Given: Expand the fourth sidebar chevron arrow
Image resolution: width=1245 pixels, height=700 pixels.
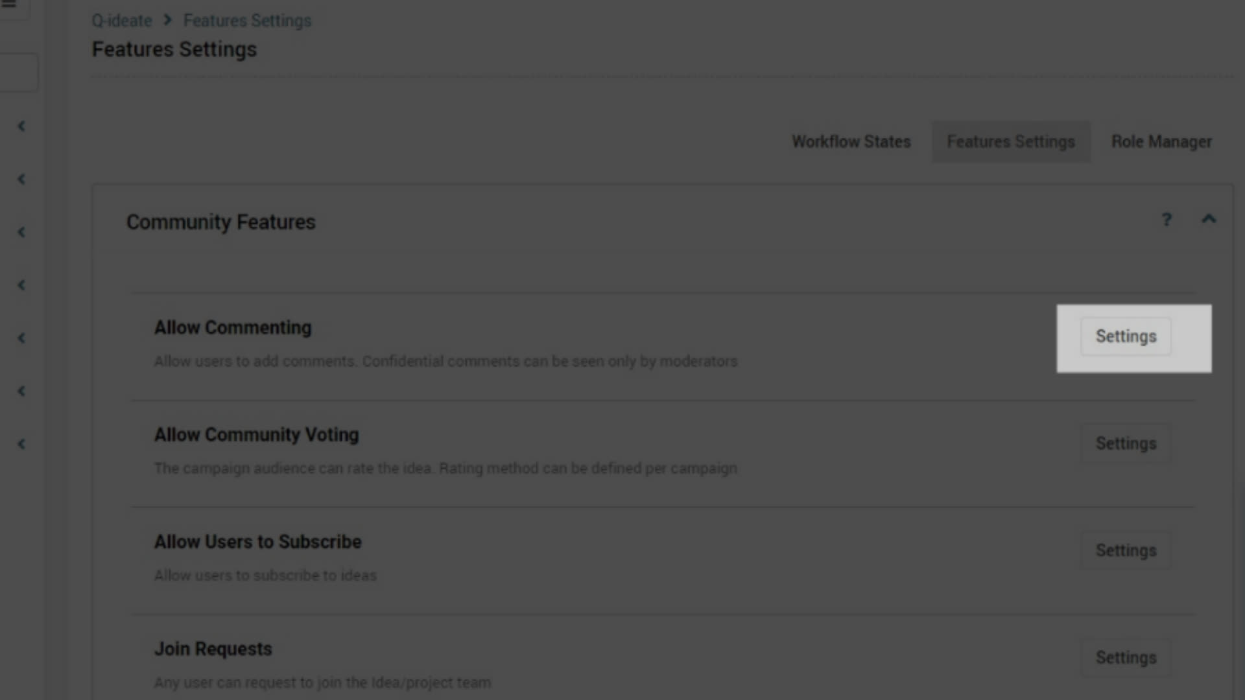Looking at the screenshot, I should click(21, 285).
